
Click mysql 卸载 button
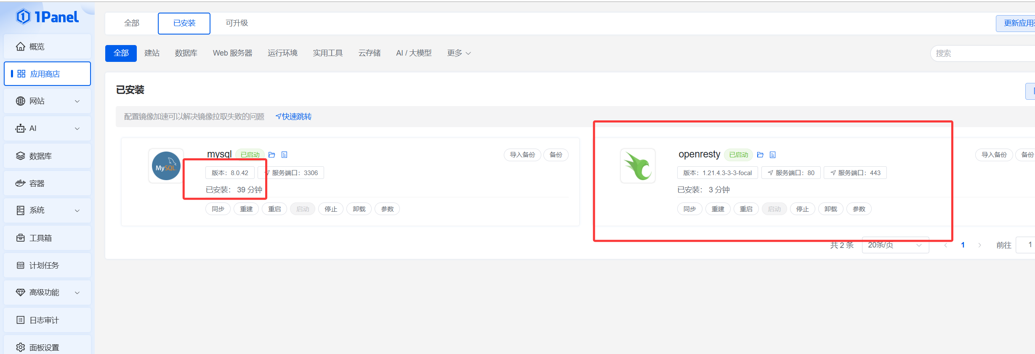(x=359, y=209)
